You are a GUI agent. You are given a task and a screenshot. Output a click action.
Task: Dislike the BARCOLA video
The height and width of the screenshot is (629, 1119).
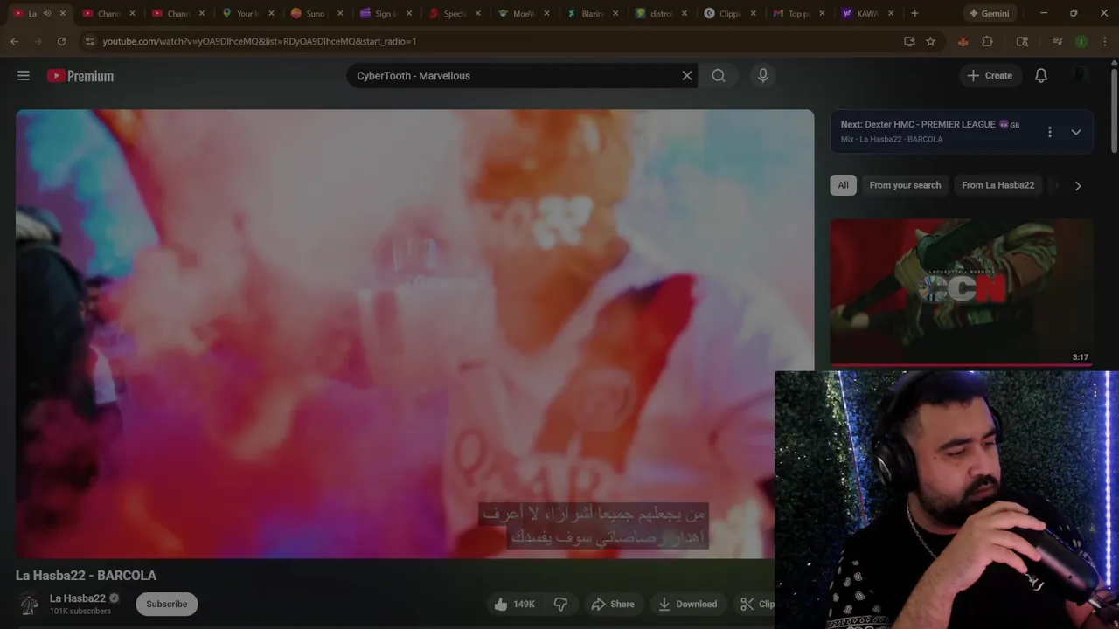(561, 604)
